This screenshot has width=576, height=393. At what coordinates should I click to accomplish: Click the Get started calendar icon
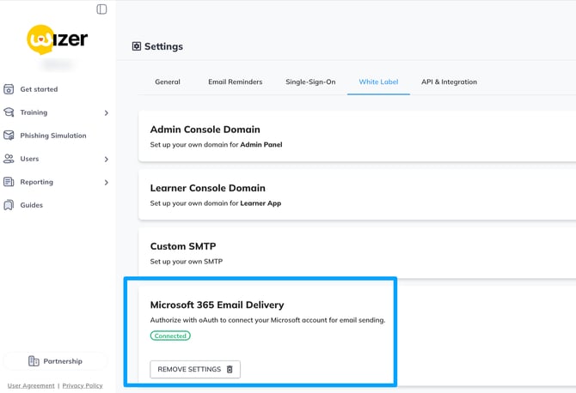[9, 89]
